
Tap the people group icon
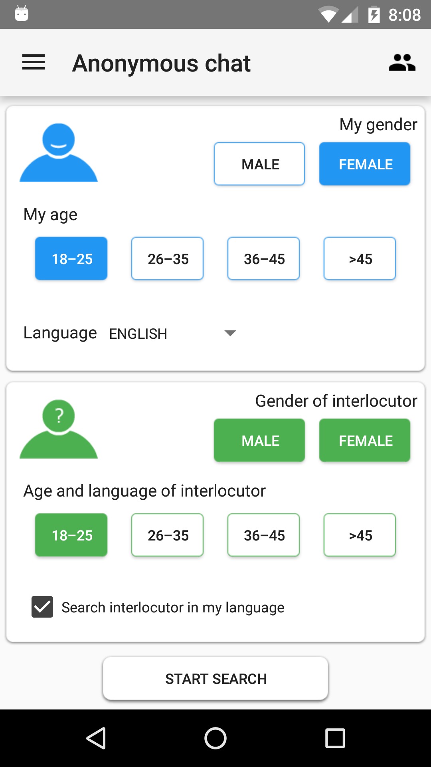pos(402,63)
